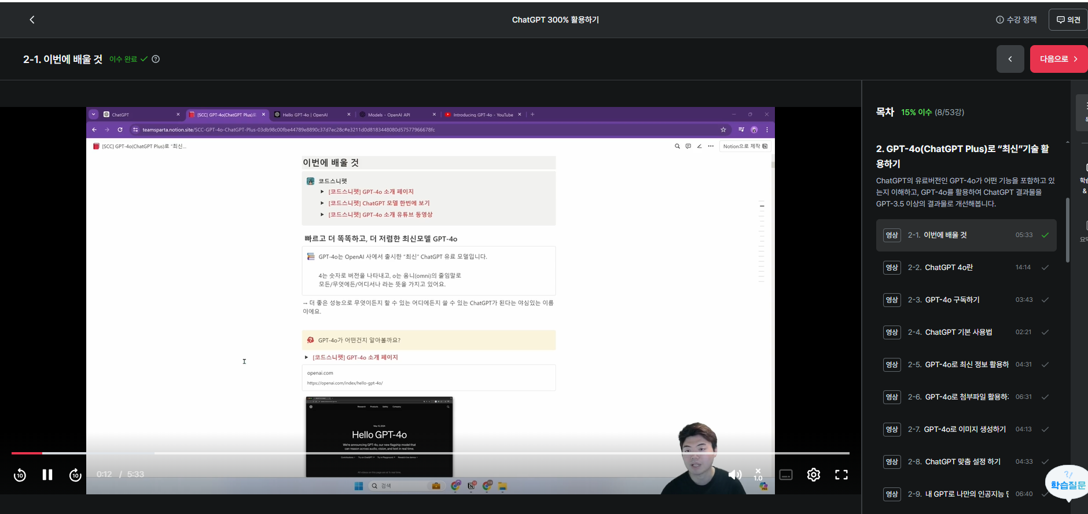The width and height of the screenshot is (1088, 514).
Task: Bookmark the page with the star icon
Action: [723, 130]
